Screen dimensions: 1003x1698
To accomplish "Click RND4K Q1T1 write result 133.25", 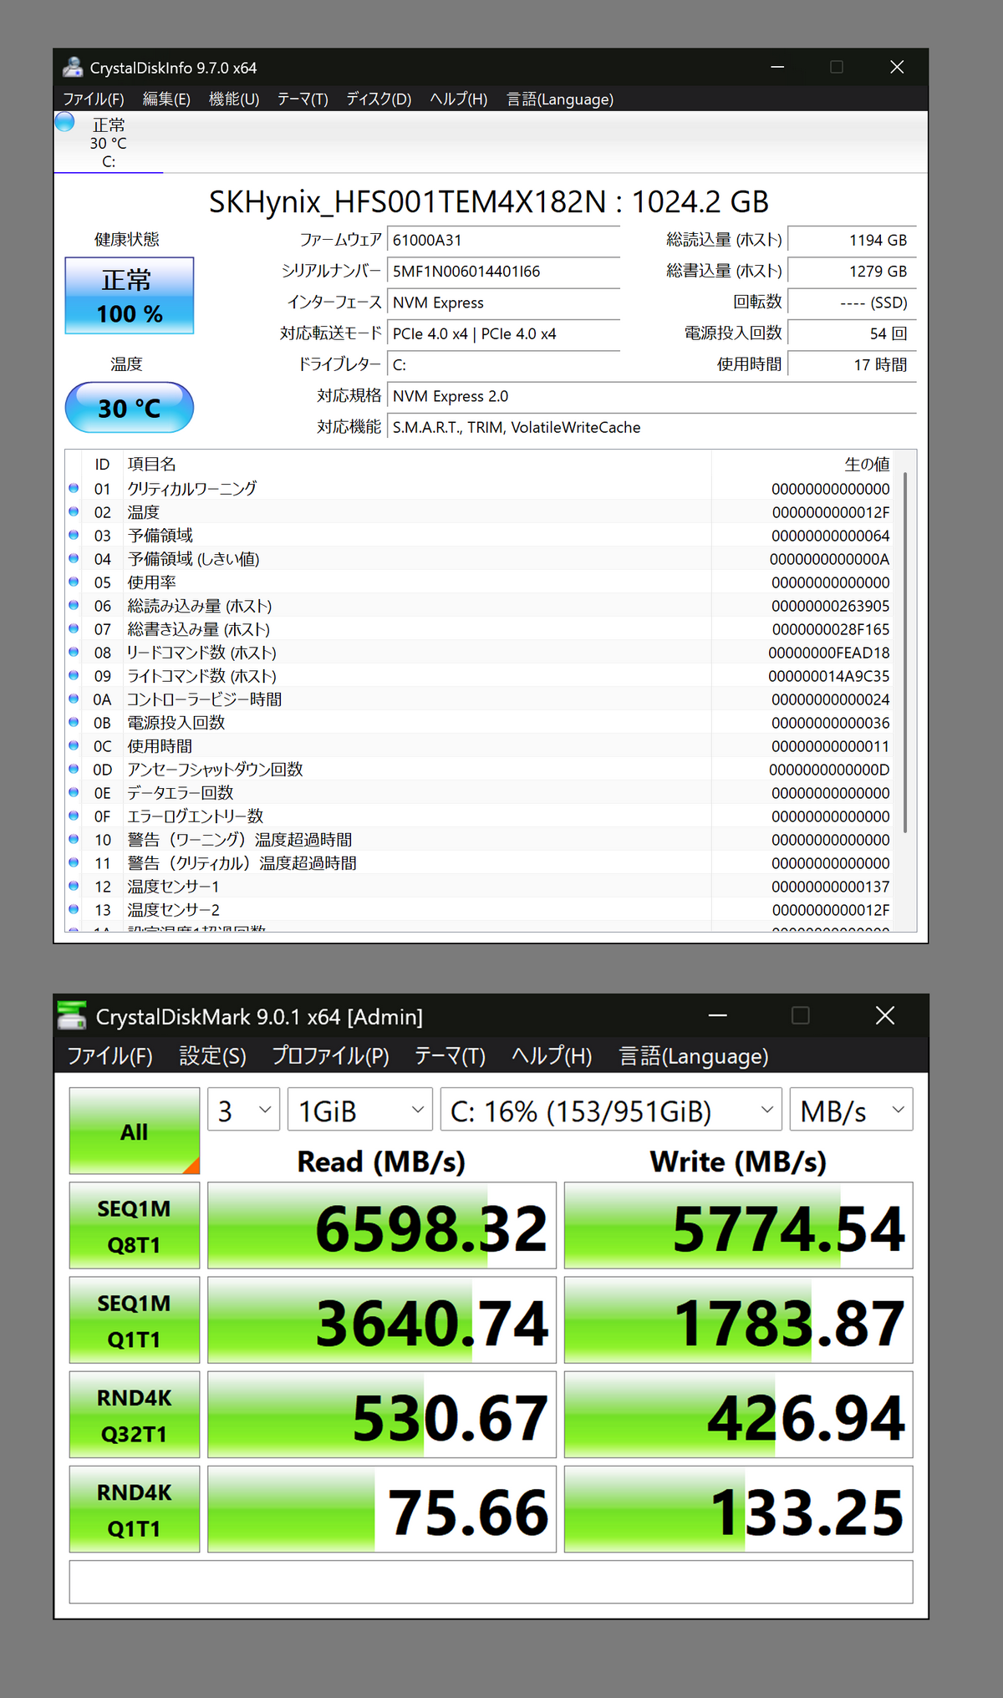I will pos(738,1509).
